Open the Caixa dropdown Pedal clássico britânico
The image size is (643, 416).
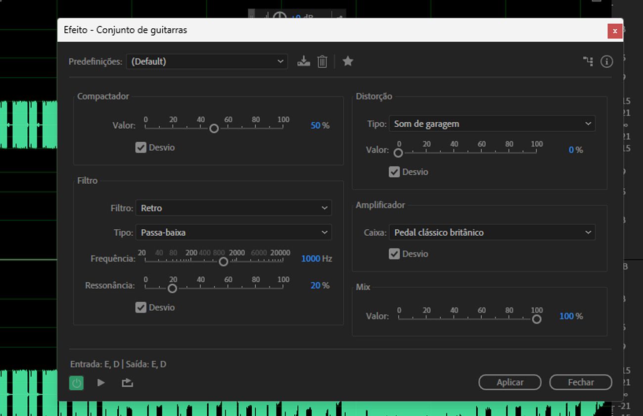click(x=492, y=232)
